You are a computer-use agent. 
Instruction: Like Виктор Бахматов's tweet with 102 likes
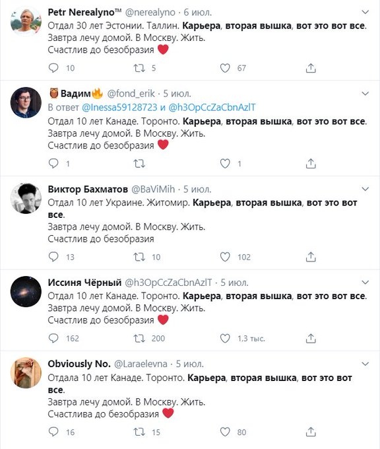(x=225, y=257)
